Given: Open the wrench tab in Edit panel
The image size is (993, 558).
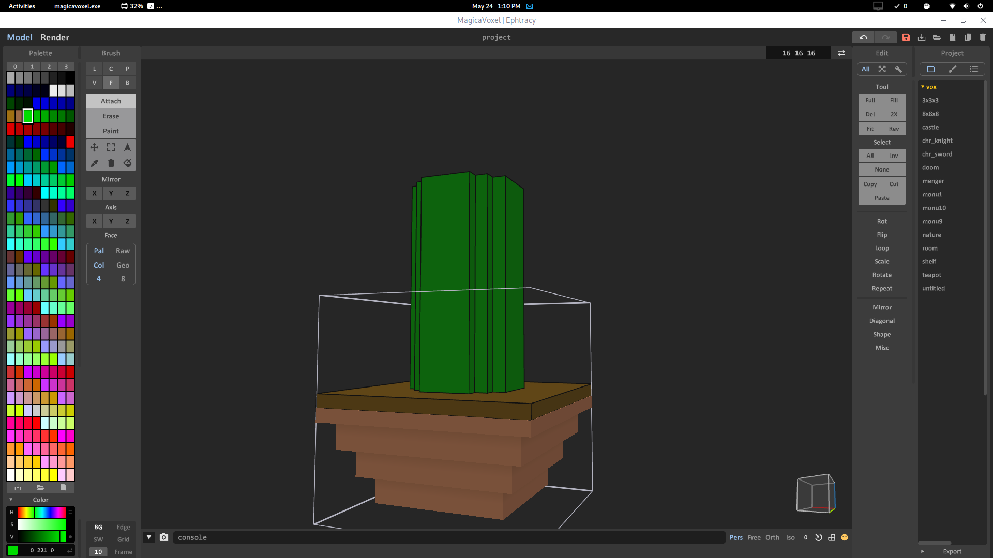Looking at the screenshot, I should (898, 69).
